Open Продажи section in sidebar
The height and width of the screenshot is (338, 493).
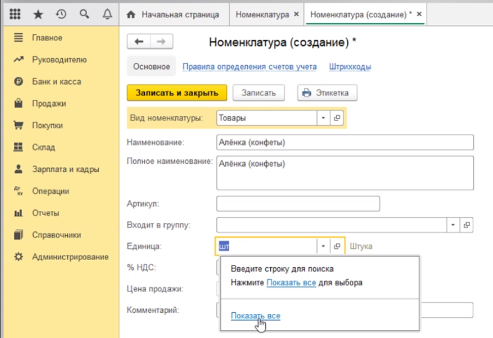pyautogui.click(x=49, y=104)
